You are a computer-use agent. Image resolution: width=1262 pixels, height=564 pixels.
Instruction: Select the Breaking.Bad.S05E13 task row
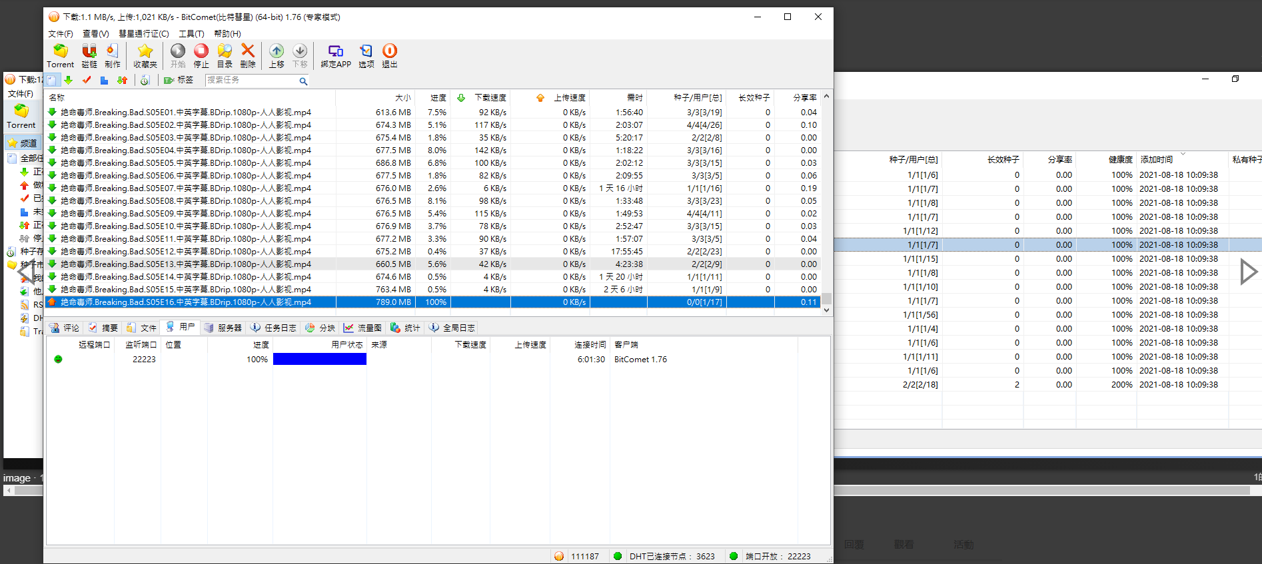[433, 264]
